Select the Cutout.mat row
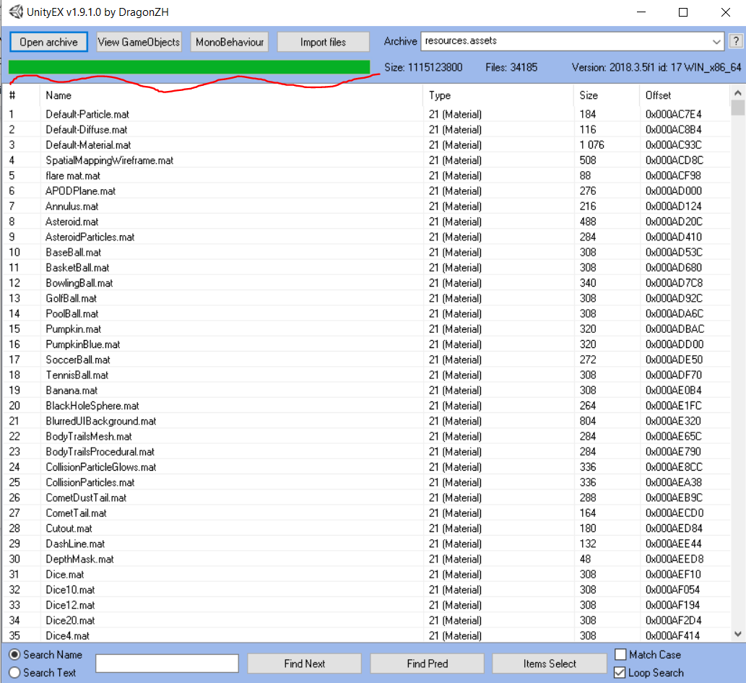746x683 pixels. (x=367, y=528)
